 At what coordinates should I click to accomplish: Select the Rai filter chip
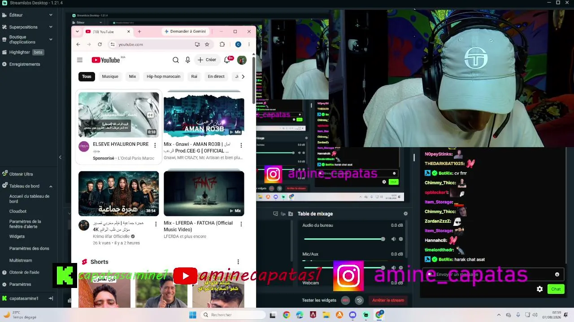(194, 76)
